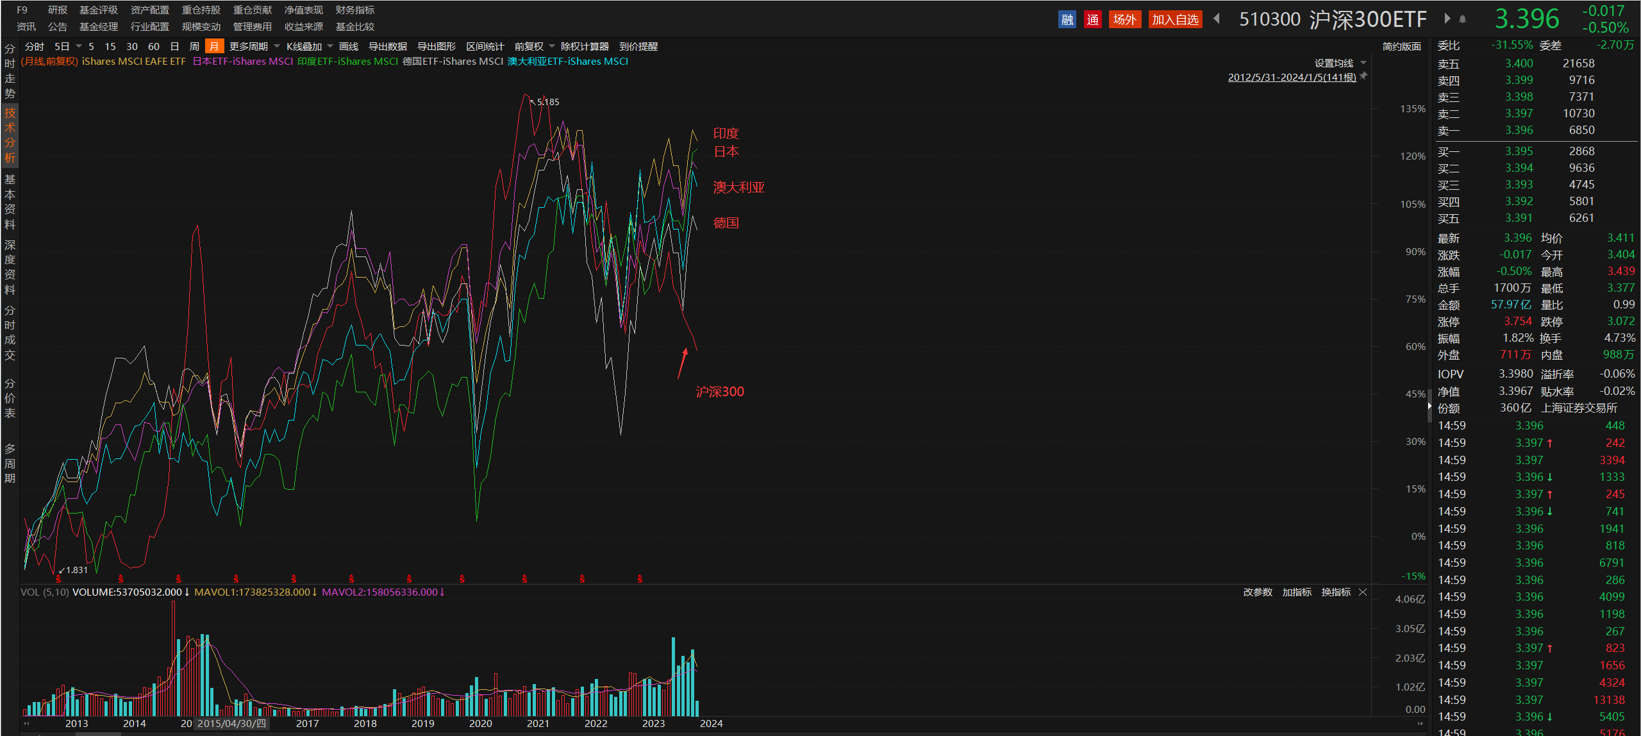Screen dimensions: 1641x736
Task: Click the price alert bell icon
Action: (1463, 19)
